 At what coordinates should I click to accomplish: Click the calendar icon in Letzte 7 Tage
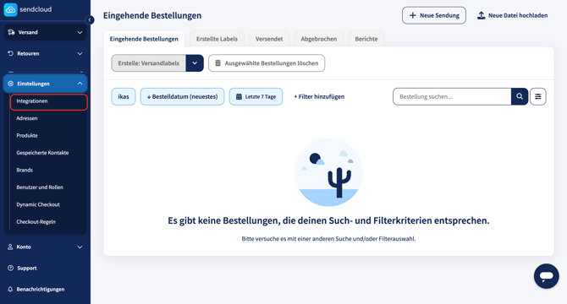click(239, 96)
